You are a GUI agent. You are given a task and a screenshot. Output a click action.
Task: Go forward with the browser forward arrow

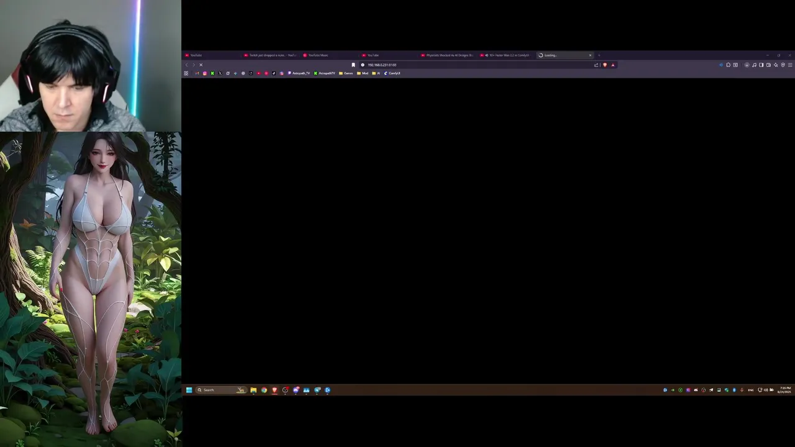tap(194, 65)
